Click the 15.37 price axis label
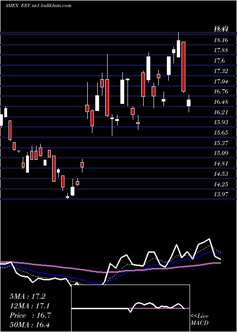Screen dimensions: 237x332 (x=221, y=143)
